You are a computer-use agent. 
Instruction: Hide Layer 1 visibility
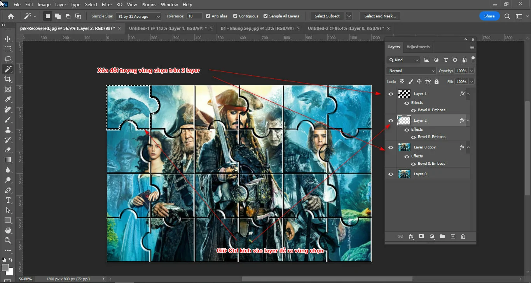391,93
